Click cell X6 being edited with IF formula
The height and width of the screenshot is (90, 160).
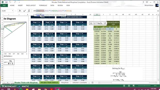pyautogui.click(x=97, y=29)
